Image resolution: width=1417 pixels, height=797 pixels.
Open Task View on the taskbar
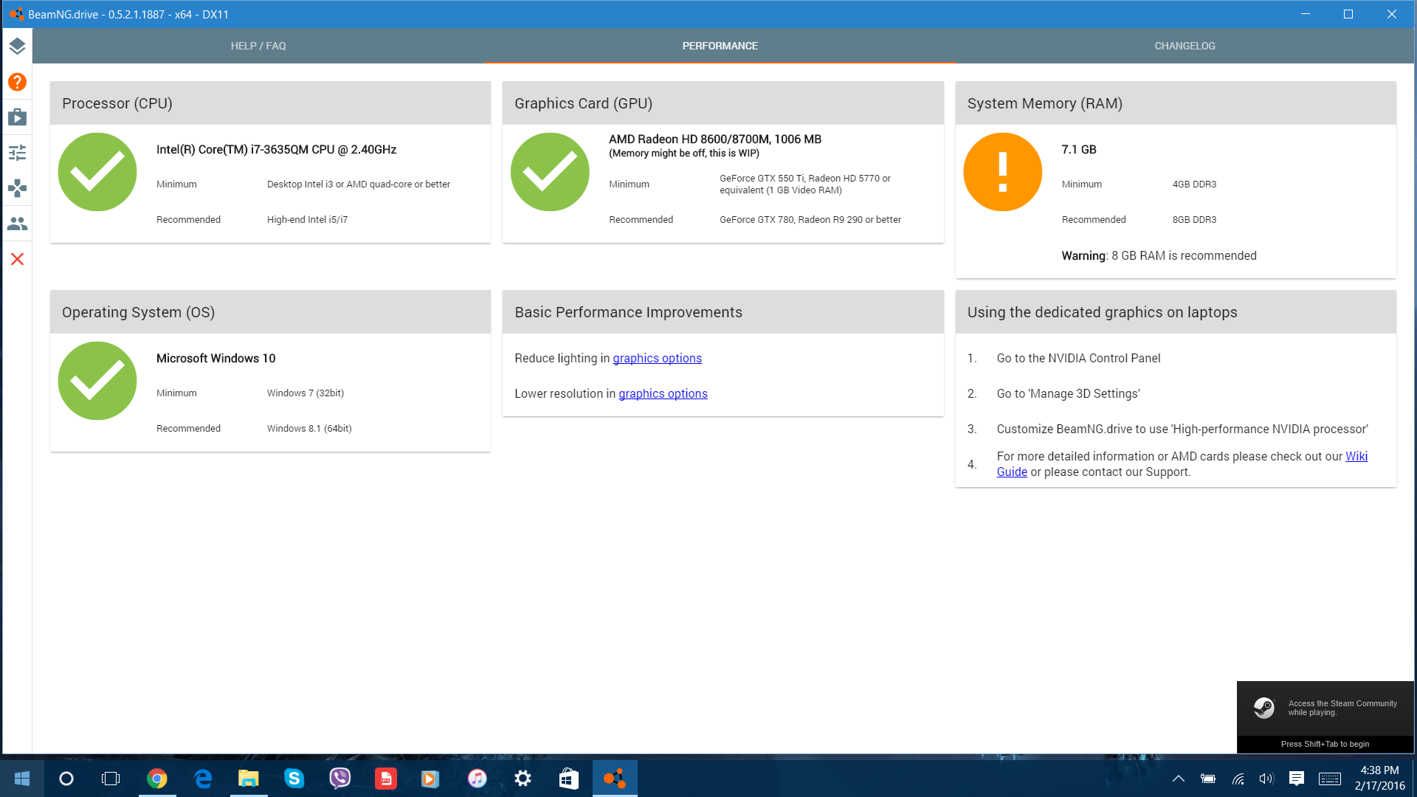(x=111, y=779)
